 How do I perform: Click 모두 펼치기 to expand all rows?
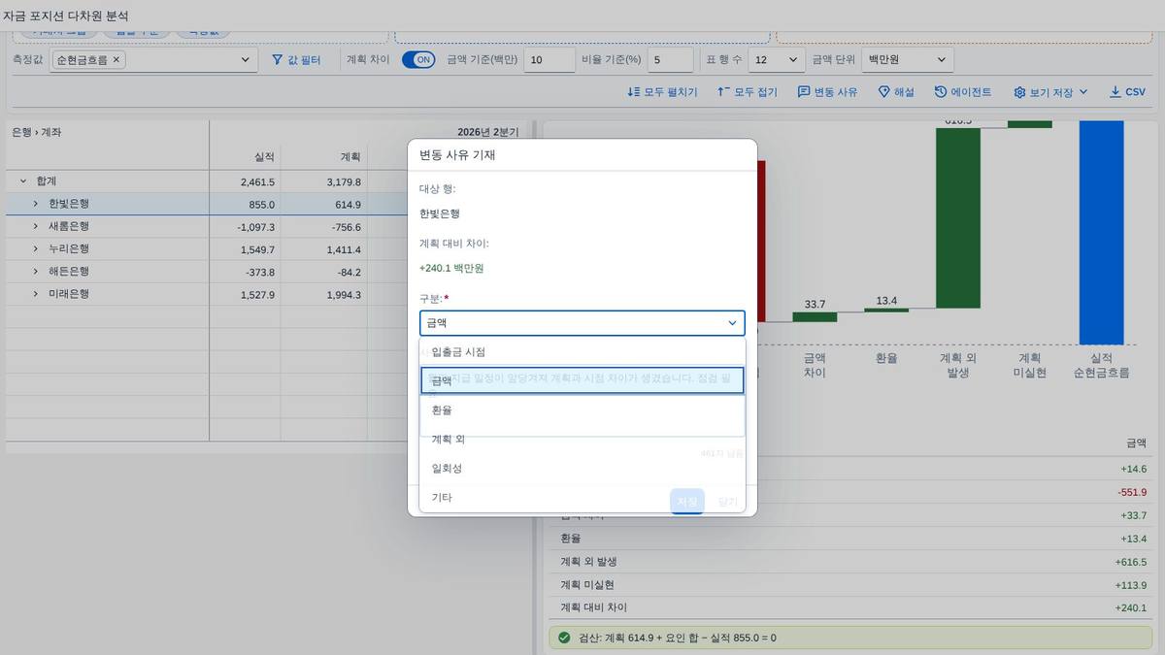pos(662,92)
